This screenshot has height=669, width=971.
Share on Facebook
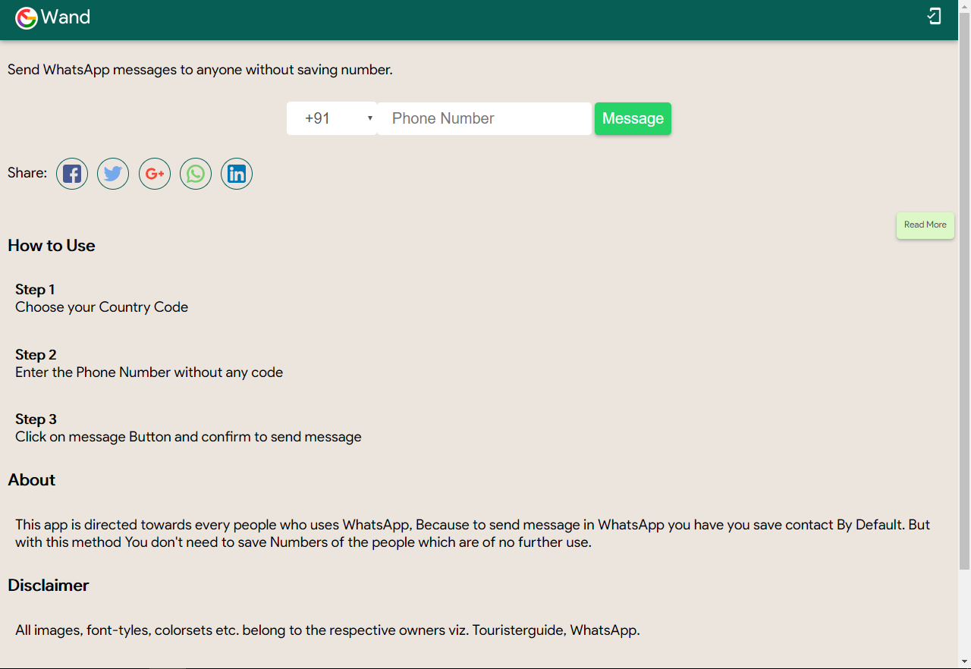pos(72,174)
